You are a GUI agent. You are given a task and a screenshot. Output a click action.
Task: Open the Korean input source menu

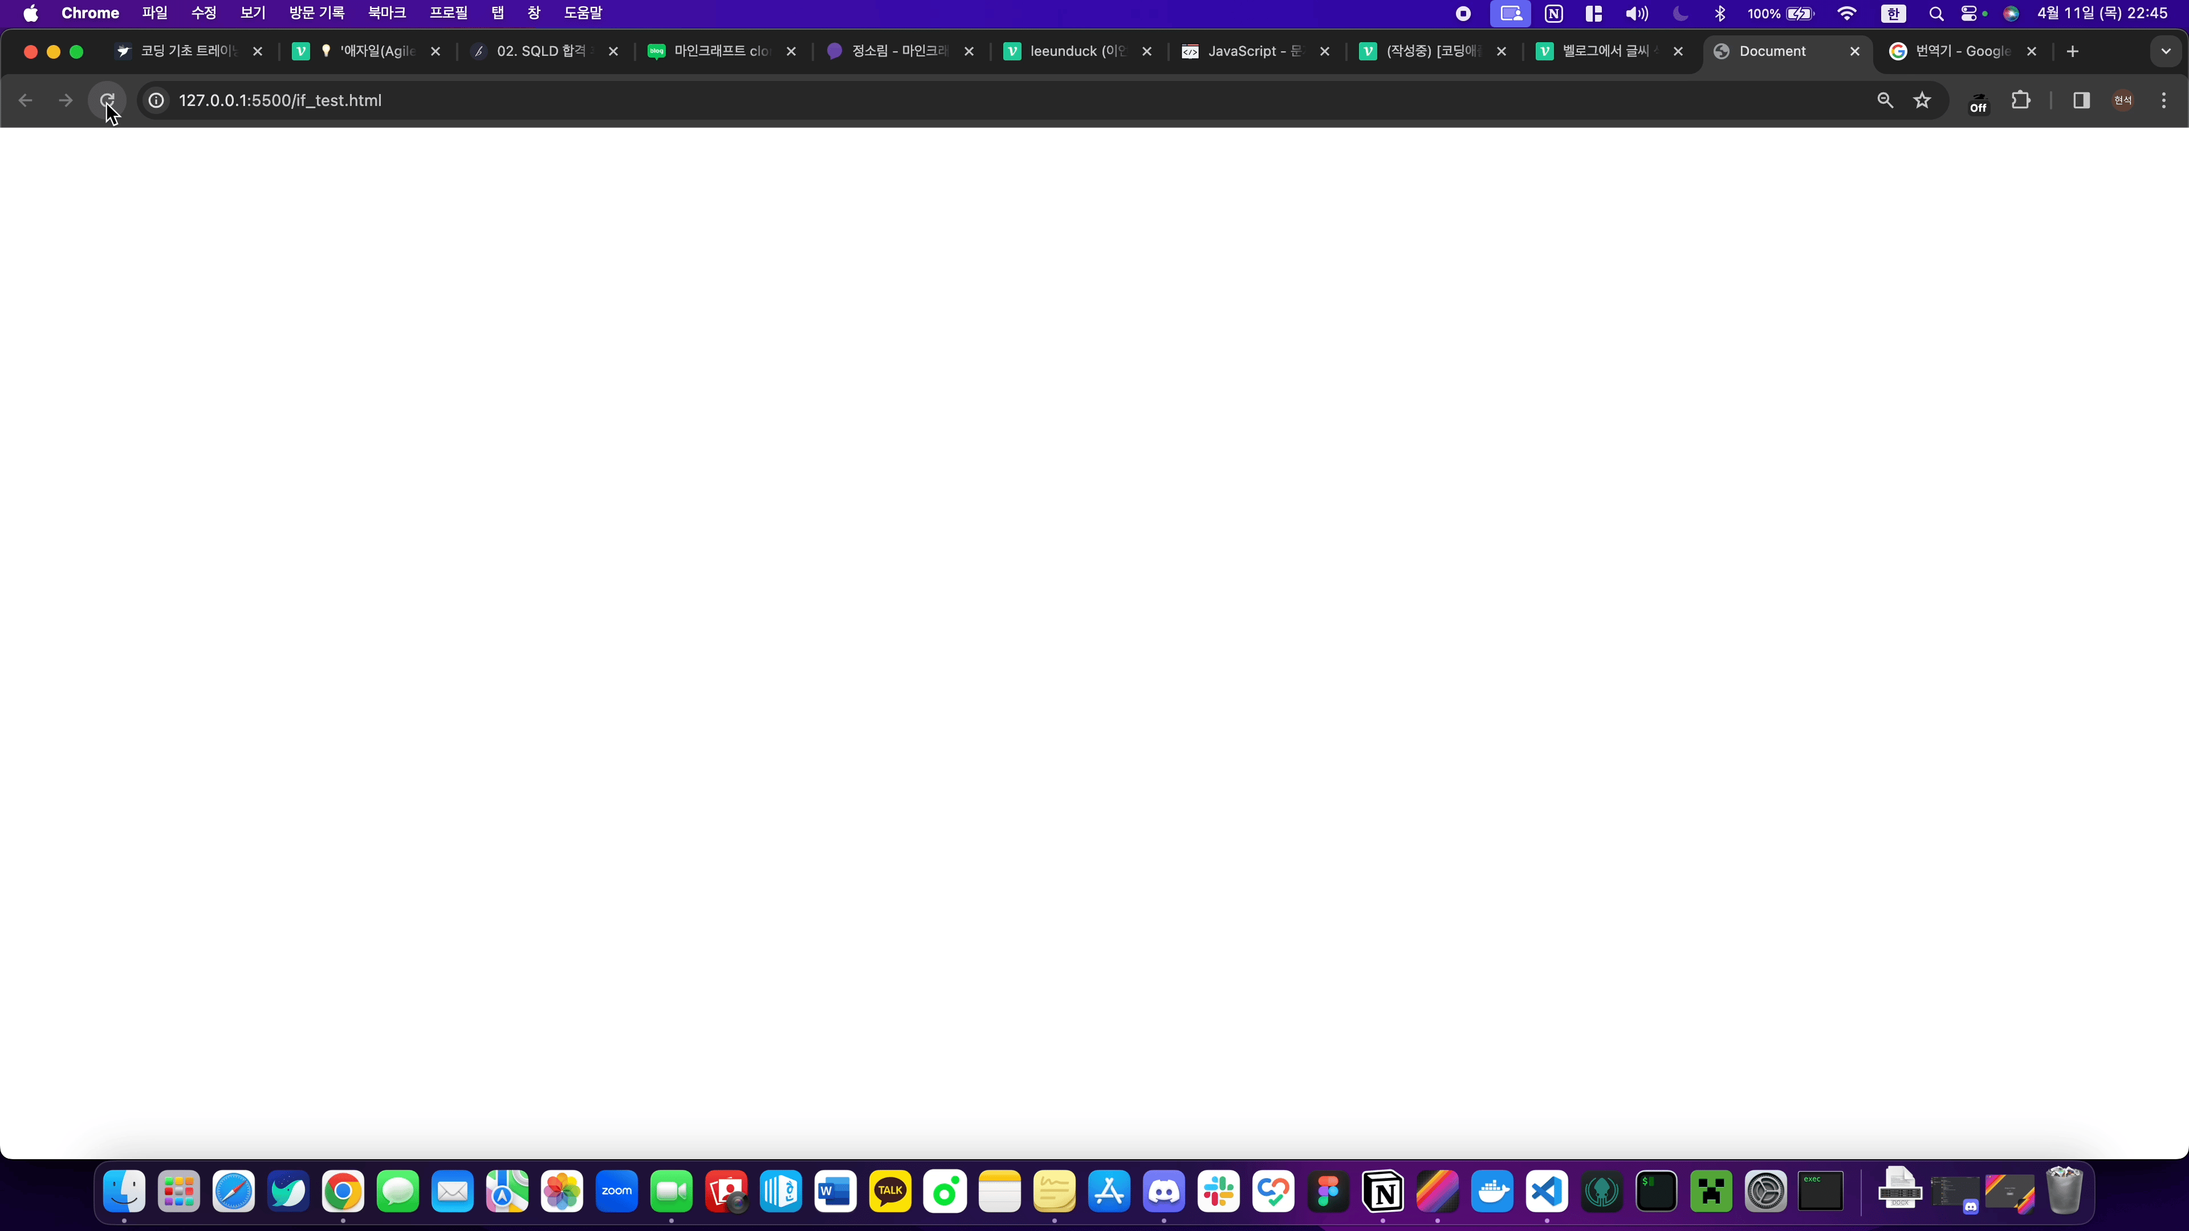pyautogui.click(x=1893, y=14)
